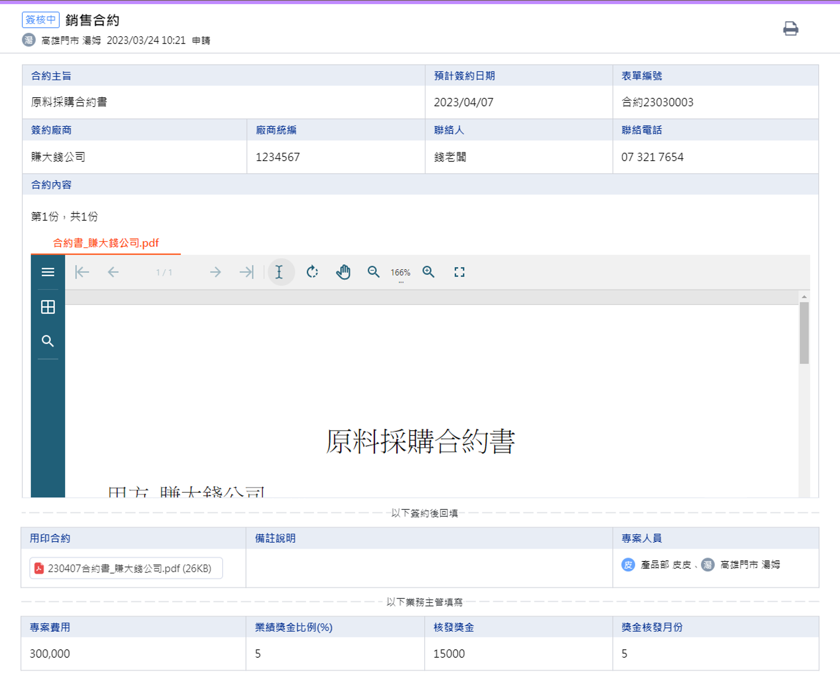The image size is (840, 685).
Task: Click the page number field 1 / 1
Action: pos(164,272)
